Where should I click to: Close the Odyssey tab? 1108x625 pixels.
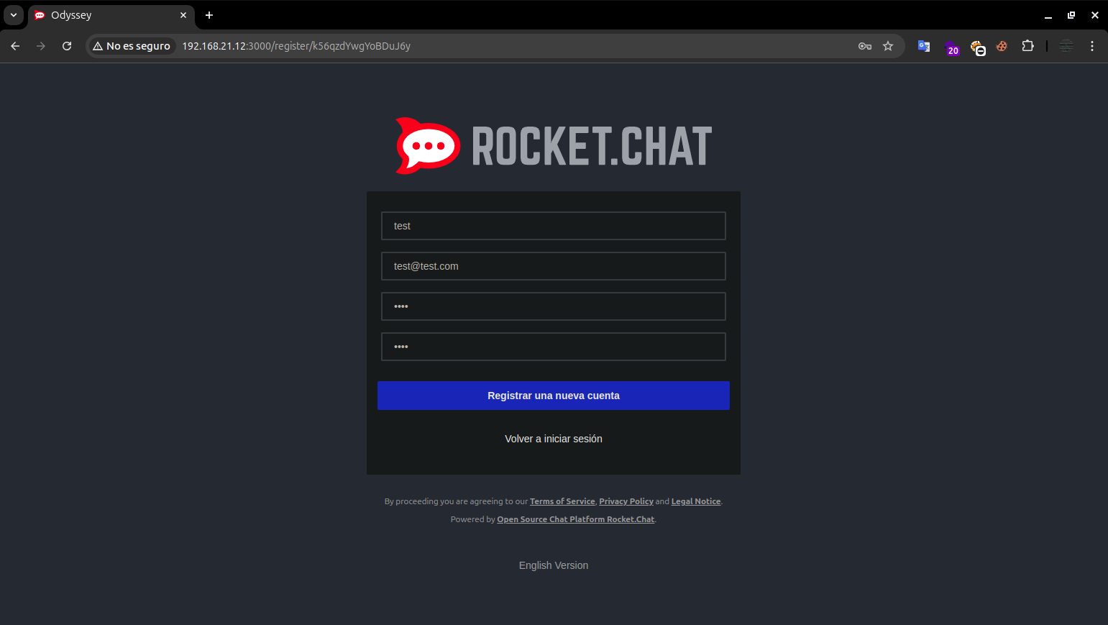(x=183, y=15)
